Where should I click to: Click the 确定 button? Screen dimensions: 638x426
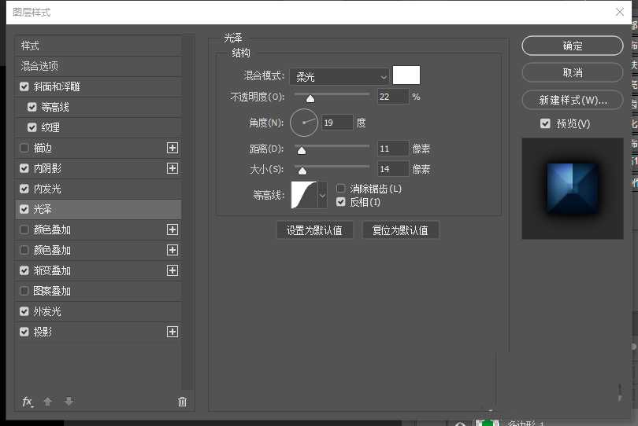pyautogui.click(x=573, y=46)
